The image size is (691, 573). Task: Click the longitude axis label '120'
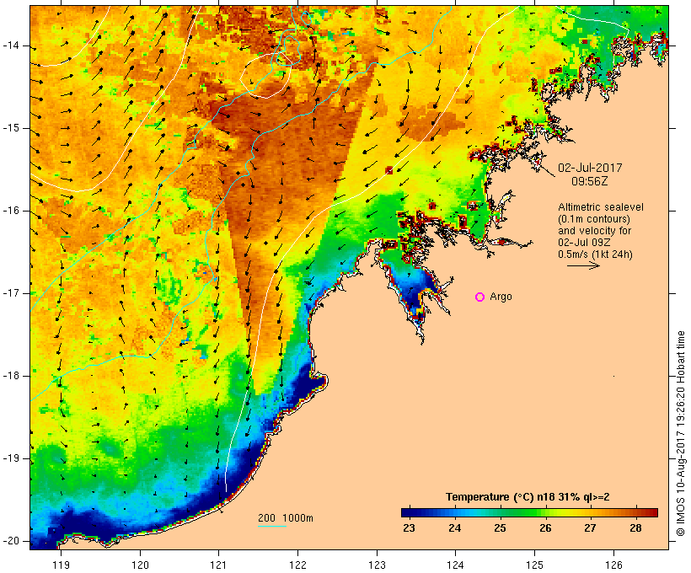(x=140, y=565)
